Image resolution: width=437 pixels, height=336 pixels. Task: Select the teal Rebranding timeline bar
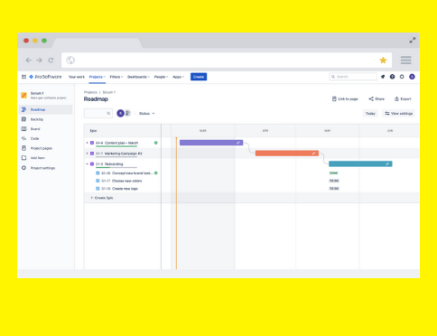pyautogui.click(x=360, y=163)
